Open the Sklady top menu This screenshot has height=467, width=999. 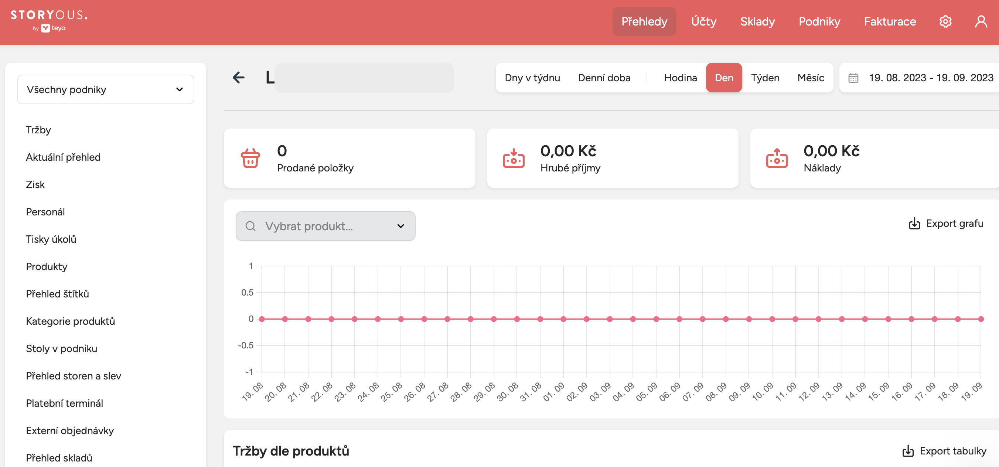click(x=757, y=21)
